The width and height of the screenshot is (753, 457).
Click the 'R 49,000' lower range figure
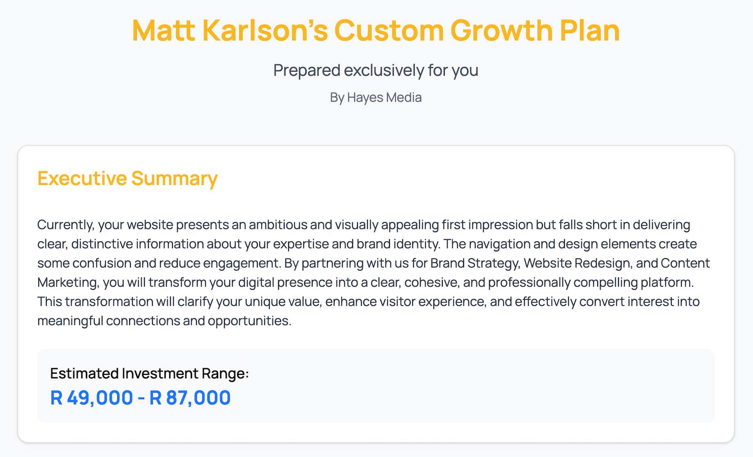tap(91, 398)
